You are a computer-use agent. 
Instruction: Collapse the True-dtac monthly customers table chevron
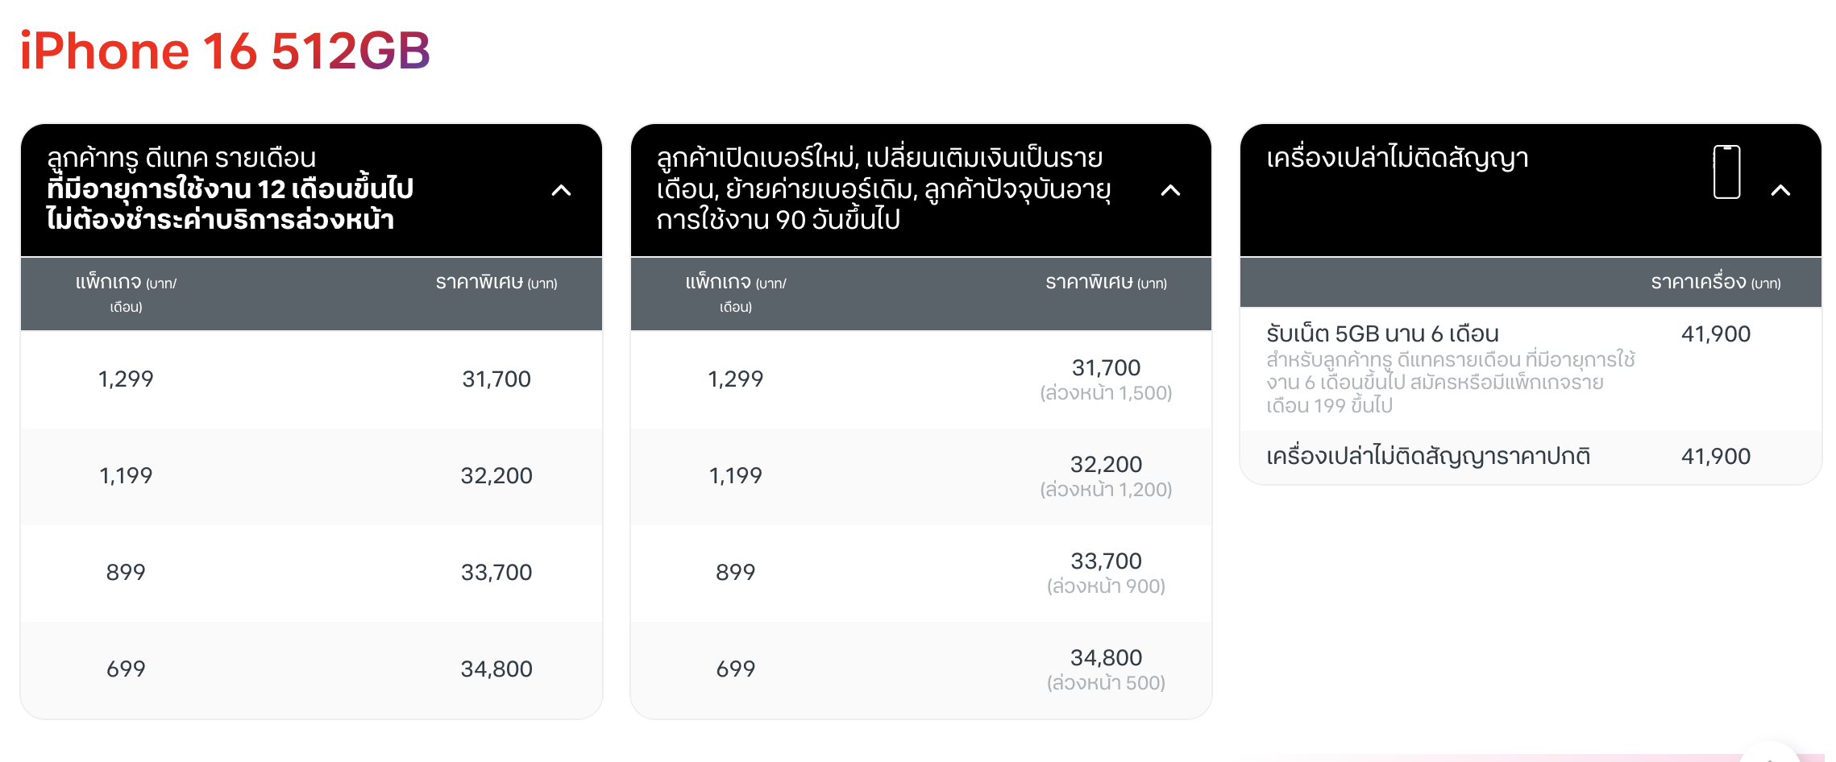pyautogui.click(x=561, y=190)
